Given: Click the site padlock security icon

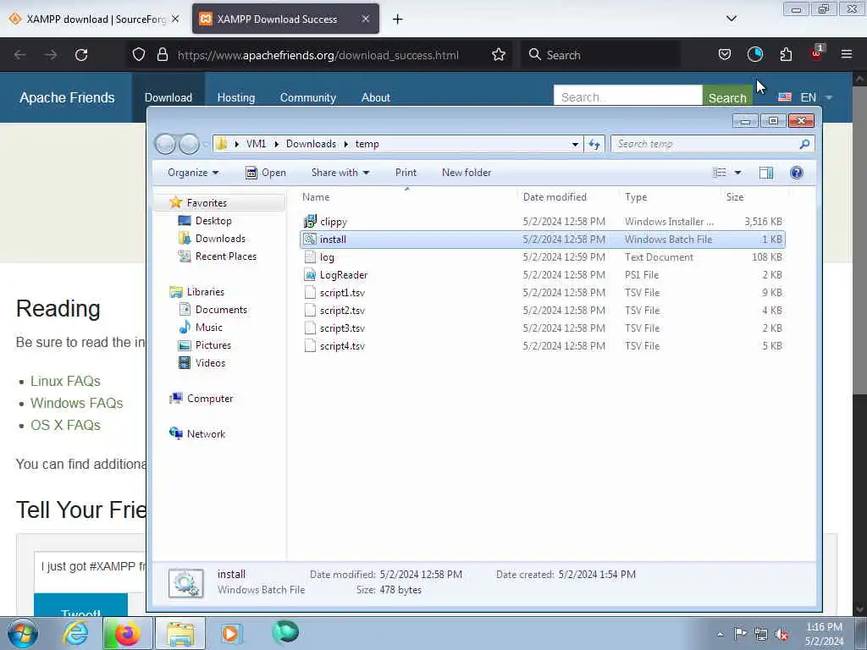Looking at the screenshot, I should [162, 55].
